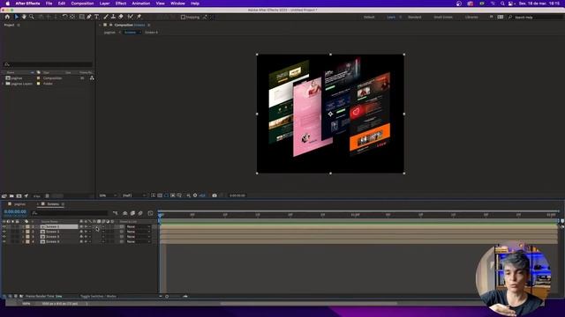Toggle transparency grid in viewer
Image resolution: width=565 pixels, height=317 pixels.
tap(160, 195)
